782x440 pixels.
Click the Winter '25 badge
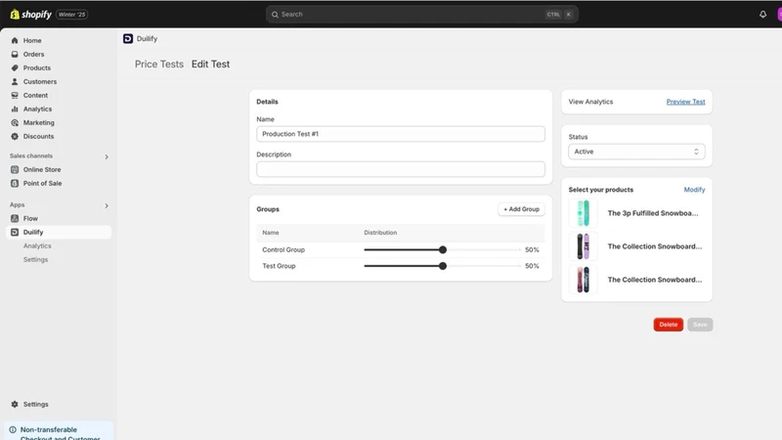(71, 15)
